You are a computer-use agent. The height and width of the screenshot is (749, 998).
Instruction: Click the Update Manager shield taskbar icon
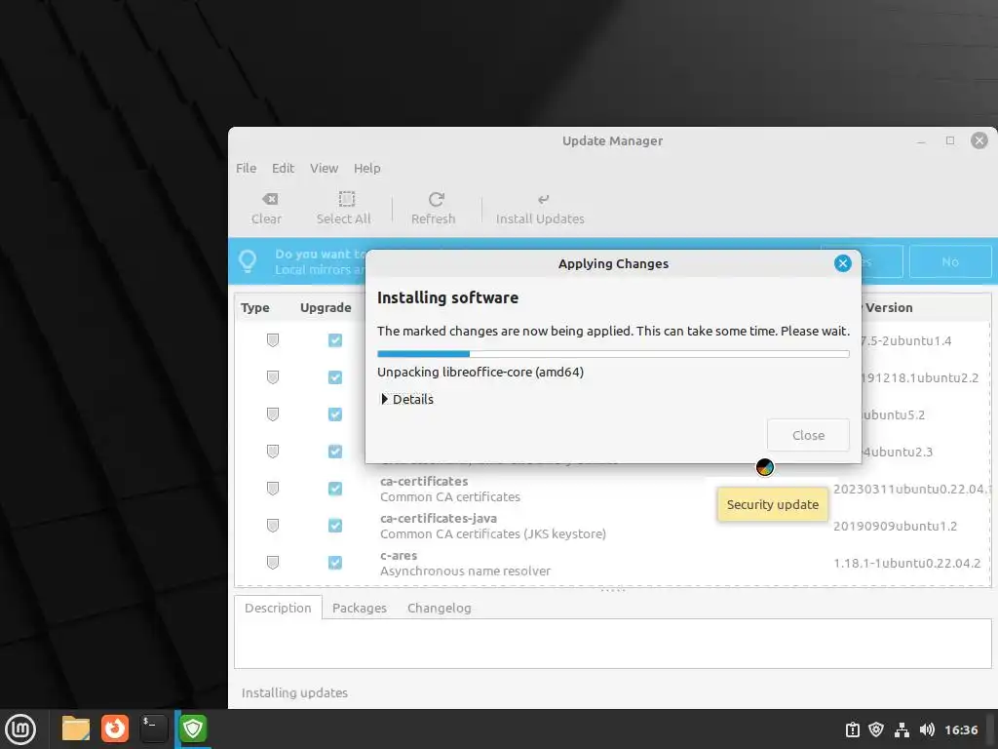tap(193, 729)
